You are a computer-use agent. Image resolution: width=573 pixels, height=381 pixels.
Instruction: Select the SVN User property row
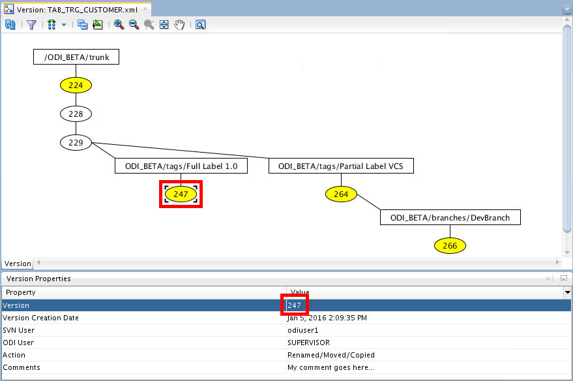pos(287,330)
